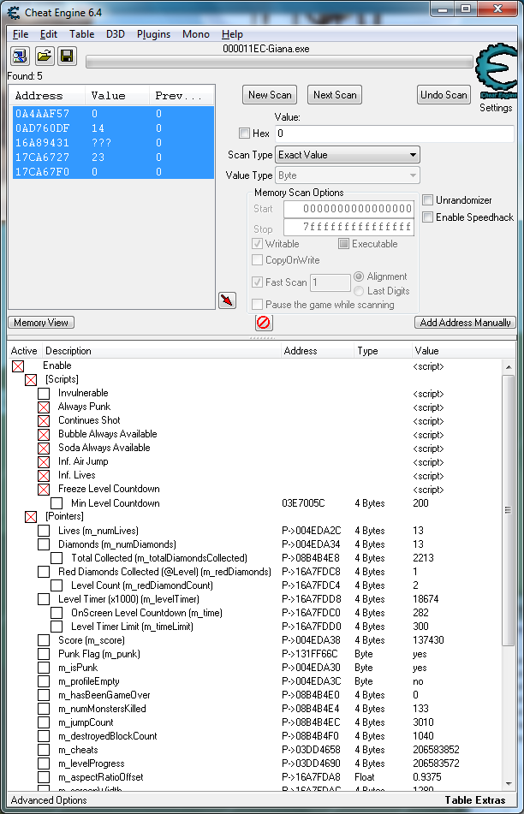
Task: Click the floppy disk save icon
Action: (x=67, y=56)
